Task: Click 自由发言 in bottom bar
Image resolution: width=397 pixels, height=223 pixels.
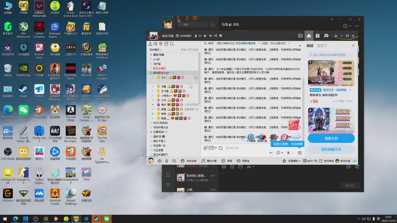Action: [189, 161]
